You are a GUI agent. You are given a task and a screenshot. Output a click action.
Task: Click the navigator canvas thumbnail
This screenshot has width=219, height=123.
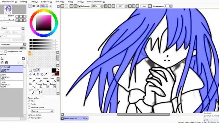point(8,9)
